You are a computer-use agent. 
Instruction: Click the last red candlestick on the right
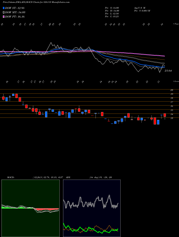tap(165, 115)
